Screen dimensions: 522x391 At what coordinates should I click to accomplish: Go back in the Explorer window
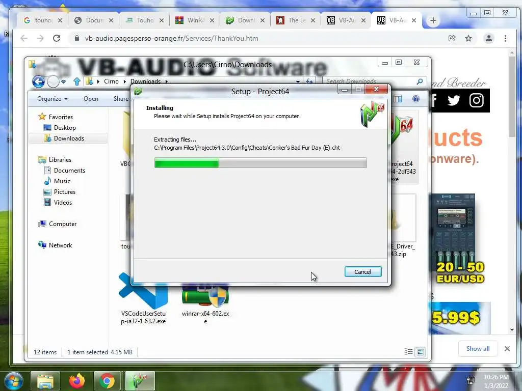click(x=38, y=81)
